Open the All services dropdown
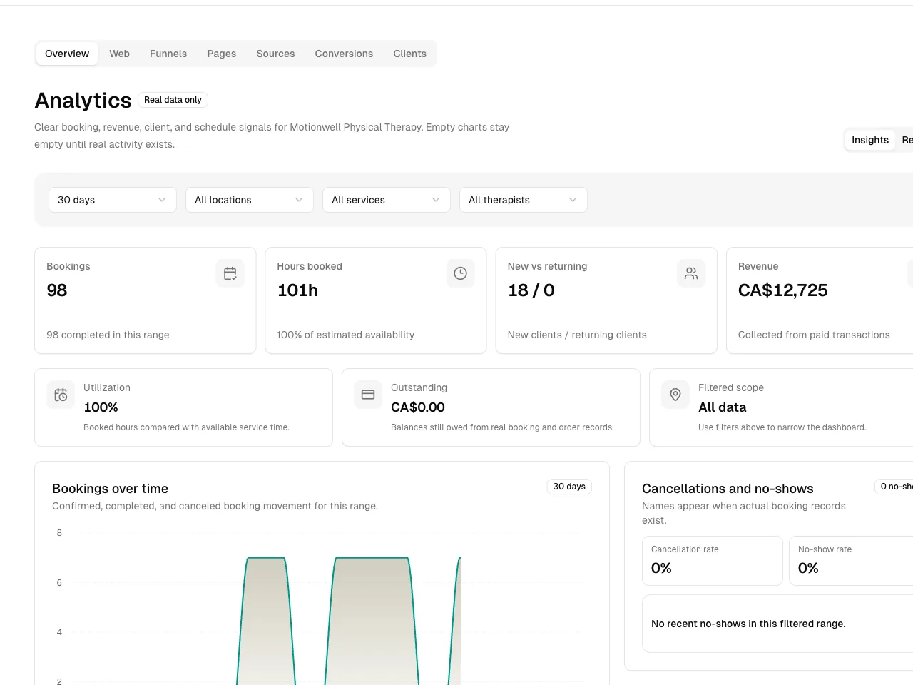This screenshot has width=913, height=685. 387,200
